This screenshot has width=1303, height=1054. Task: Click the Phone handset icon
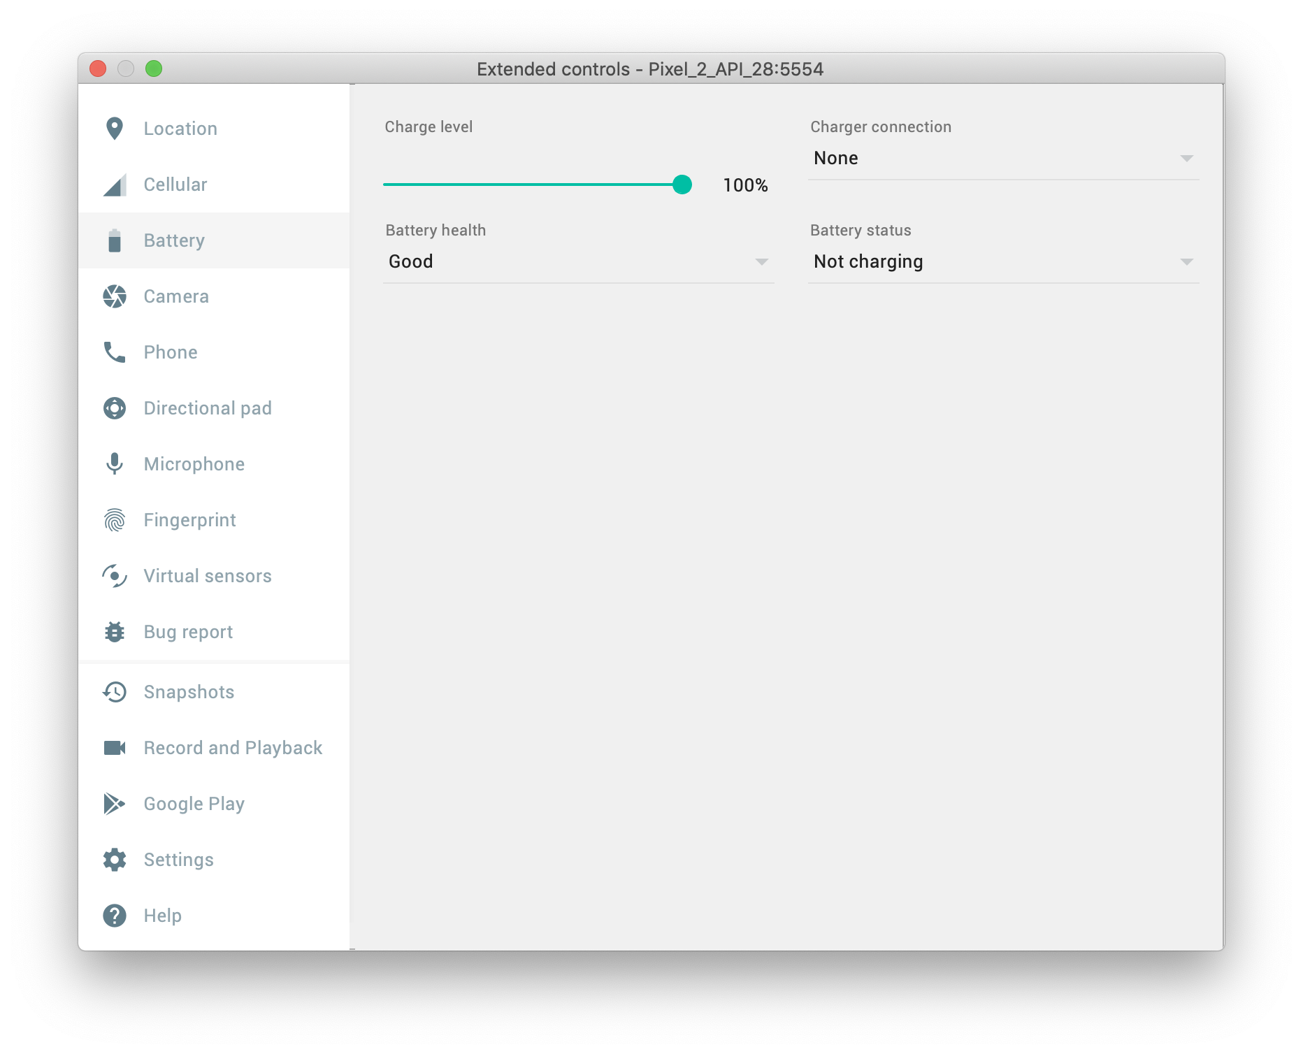115,352
